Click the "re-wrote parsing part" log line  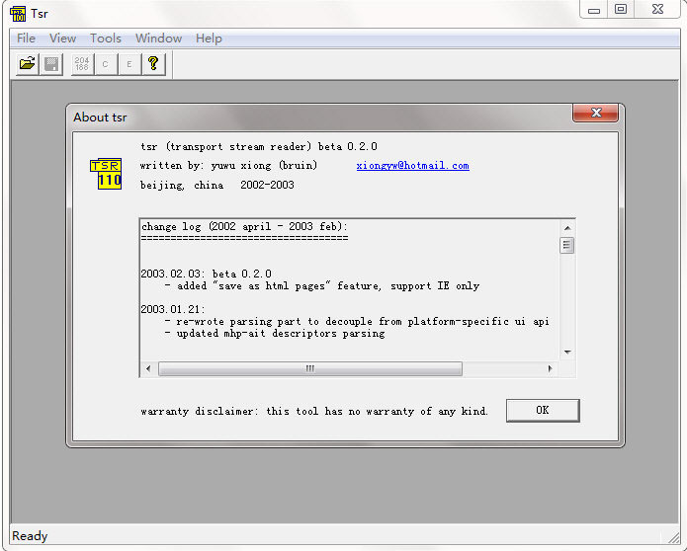pyautogui.click(x=357, y=321)
